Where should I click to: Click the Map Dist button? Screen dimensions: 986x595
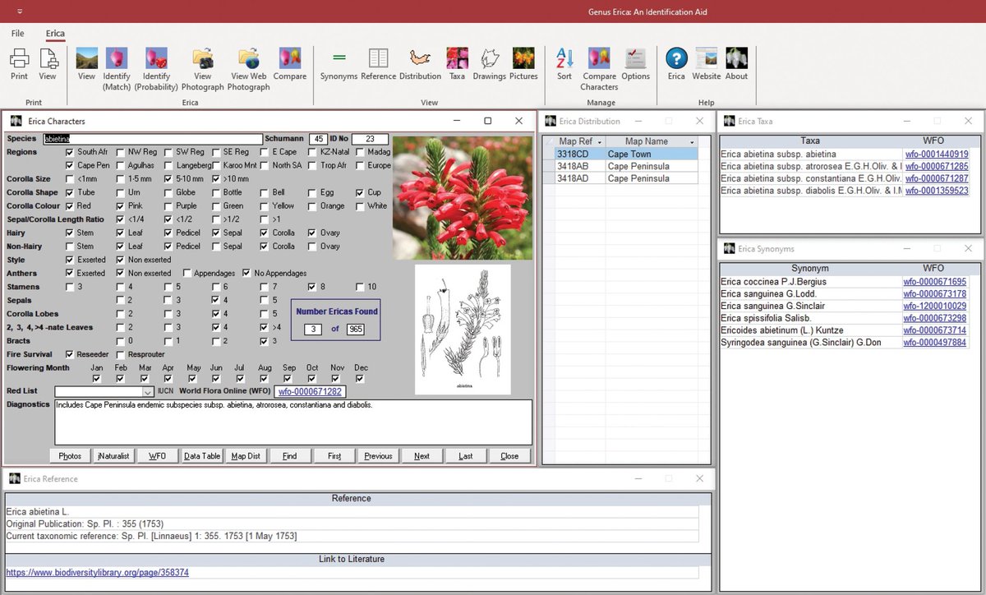coord(246,456)
